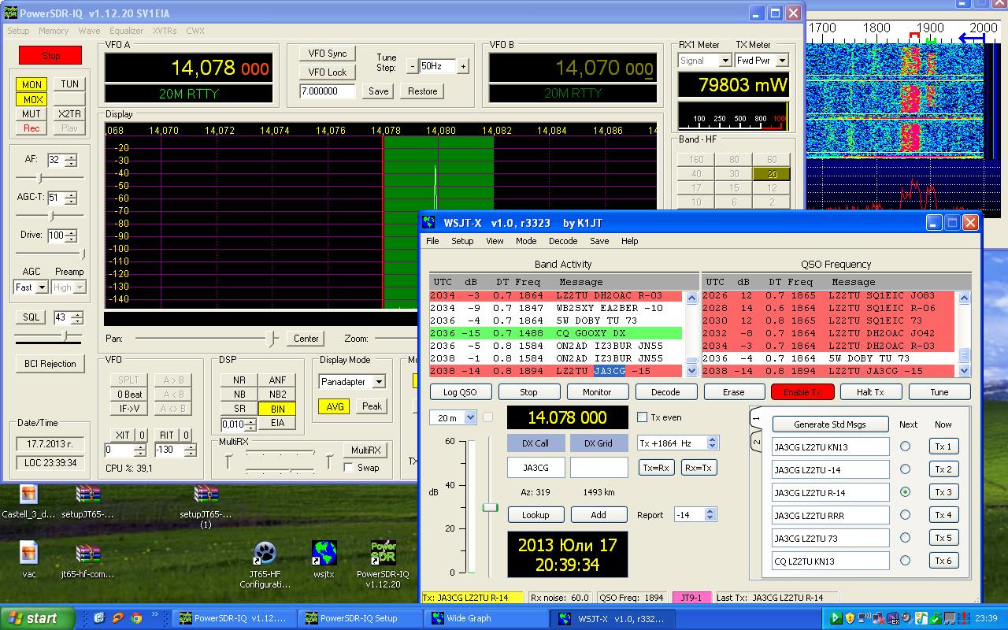The width and height of the screenshot is (1008, 630).
Task: Launch Chrome from the quick launch bar
Action: [x=136, y=618]
